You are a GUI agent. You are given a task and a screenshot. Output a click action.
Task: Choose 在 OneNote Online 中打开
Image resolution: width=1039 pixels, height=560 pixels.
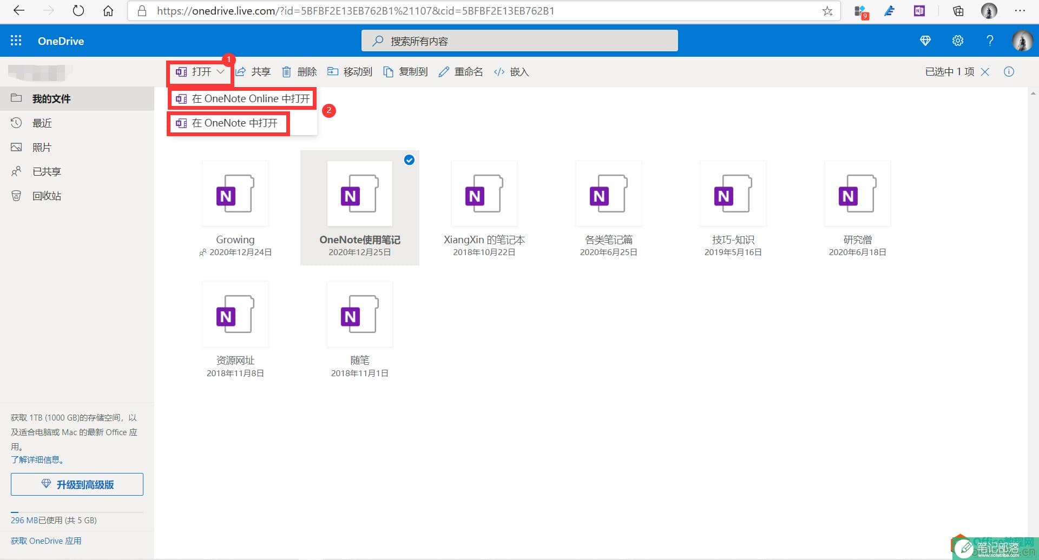tap(243, 99)
